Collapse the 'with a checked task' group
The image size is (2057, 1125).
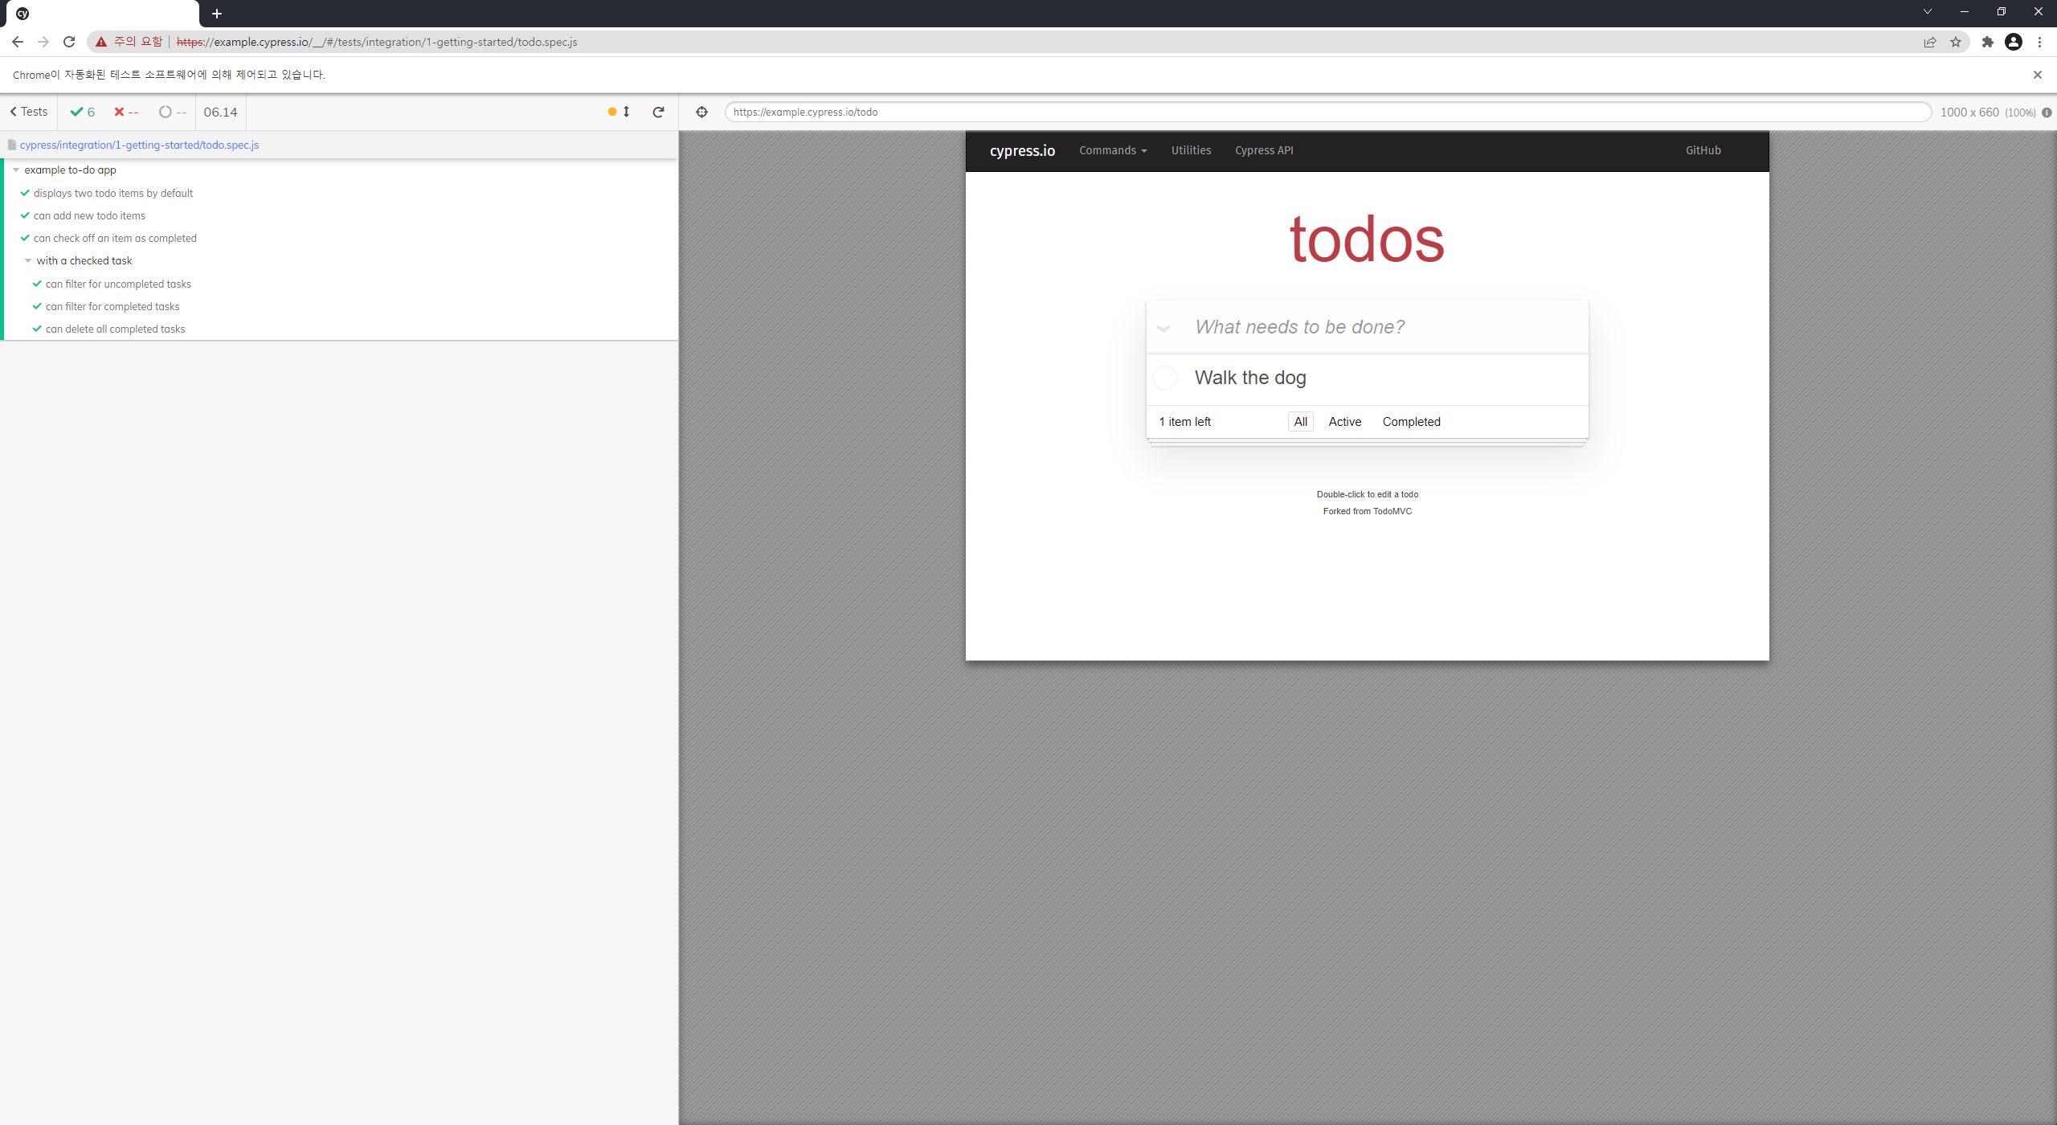(28, 260)
